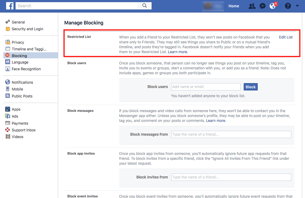Screen dimensions: 305x198
Task: Click Edit List for Restricted List
Action: pos(286,37)
